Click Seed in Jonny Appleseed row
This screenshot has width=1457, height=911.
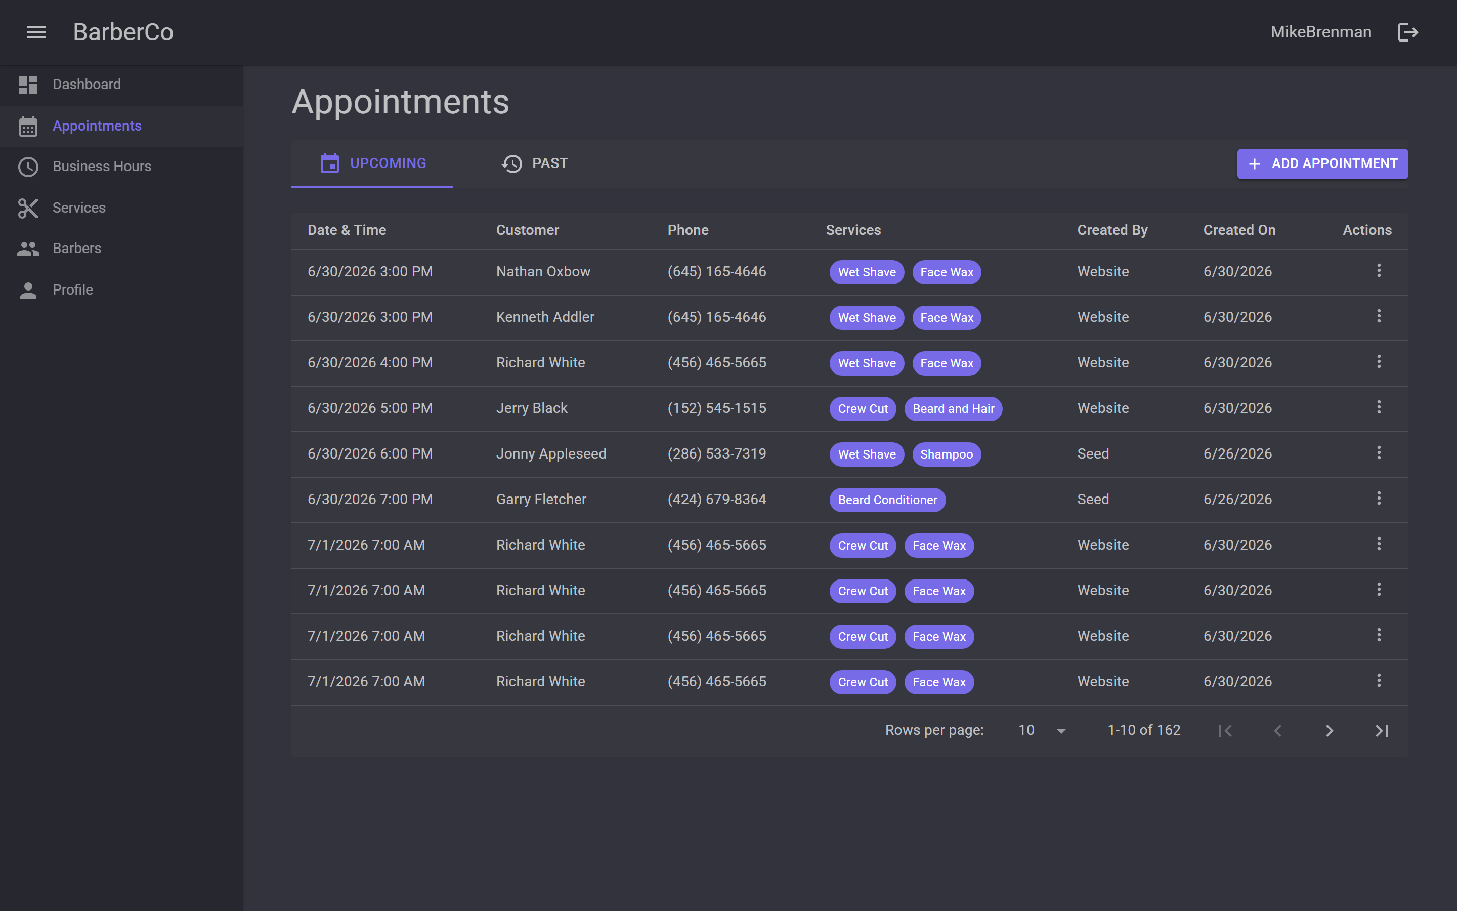click(1093, 453)
